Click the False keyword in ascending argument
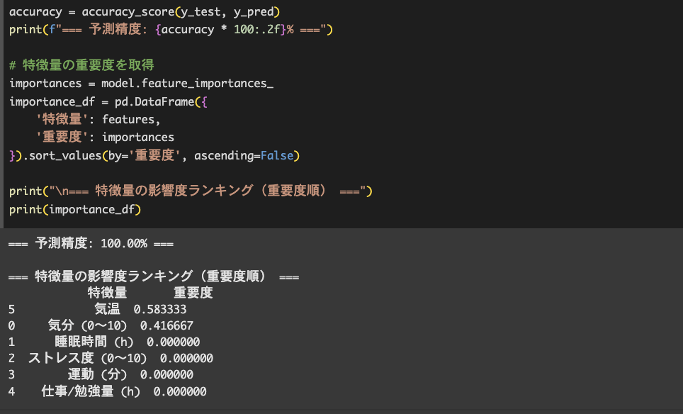Image resolution: width=683 pixels, height=414 pixels. pyautogui.click(x=276, y=155)
